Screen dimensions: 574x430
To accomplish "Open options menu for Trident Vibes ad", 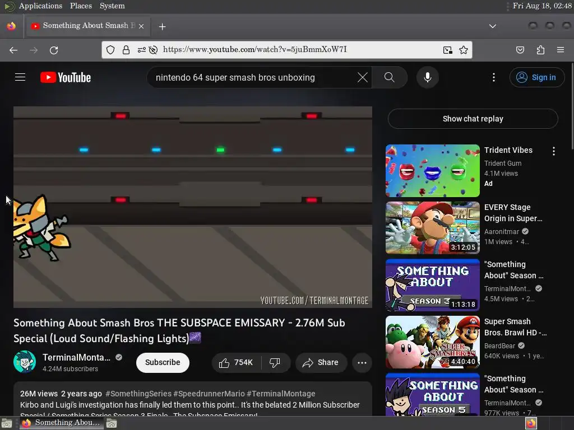I will (x=553, y=151).
